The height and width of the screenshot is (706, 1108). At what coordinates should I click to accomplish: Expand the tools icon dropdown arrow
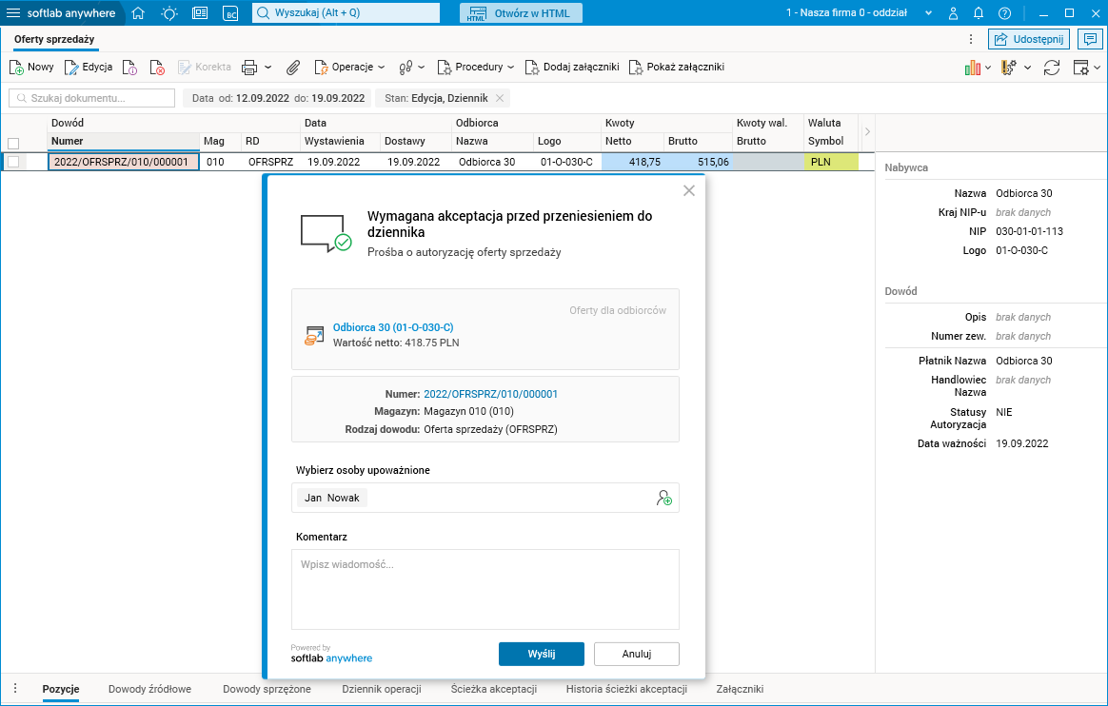pyautogui.click(x=1027, y=67)
